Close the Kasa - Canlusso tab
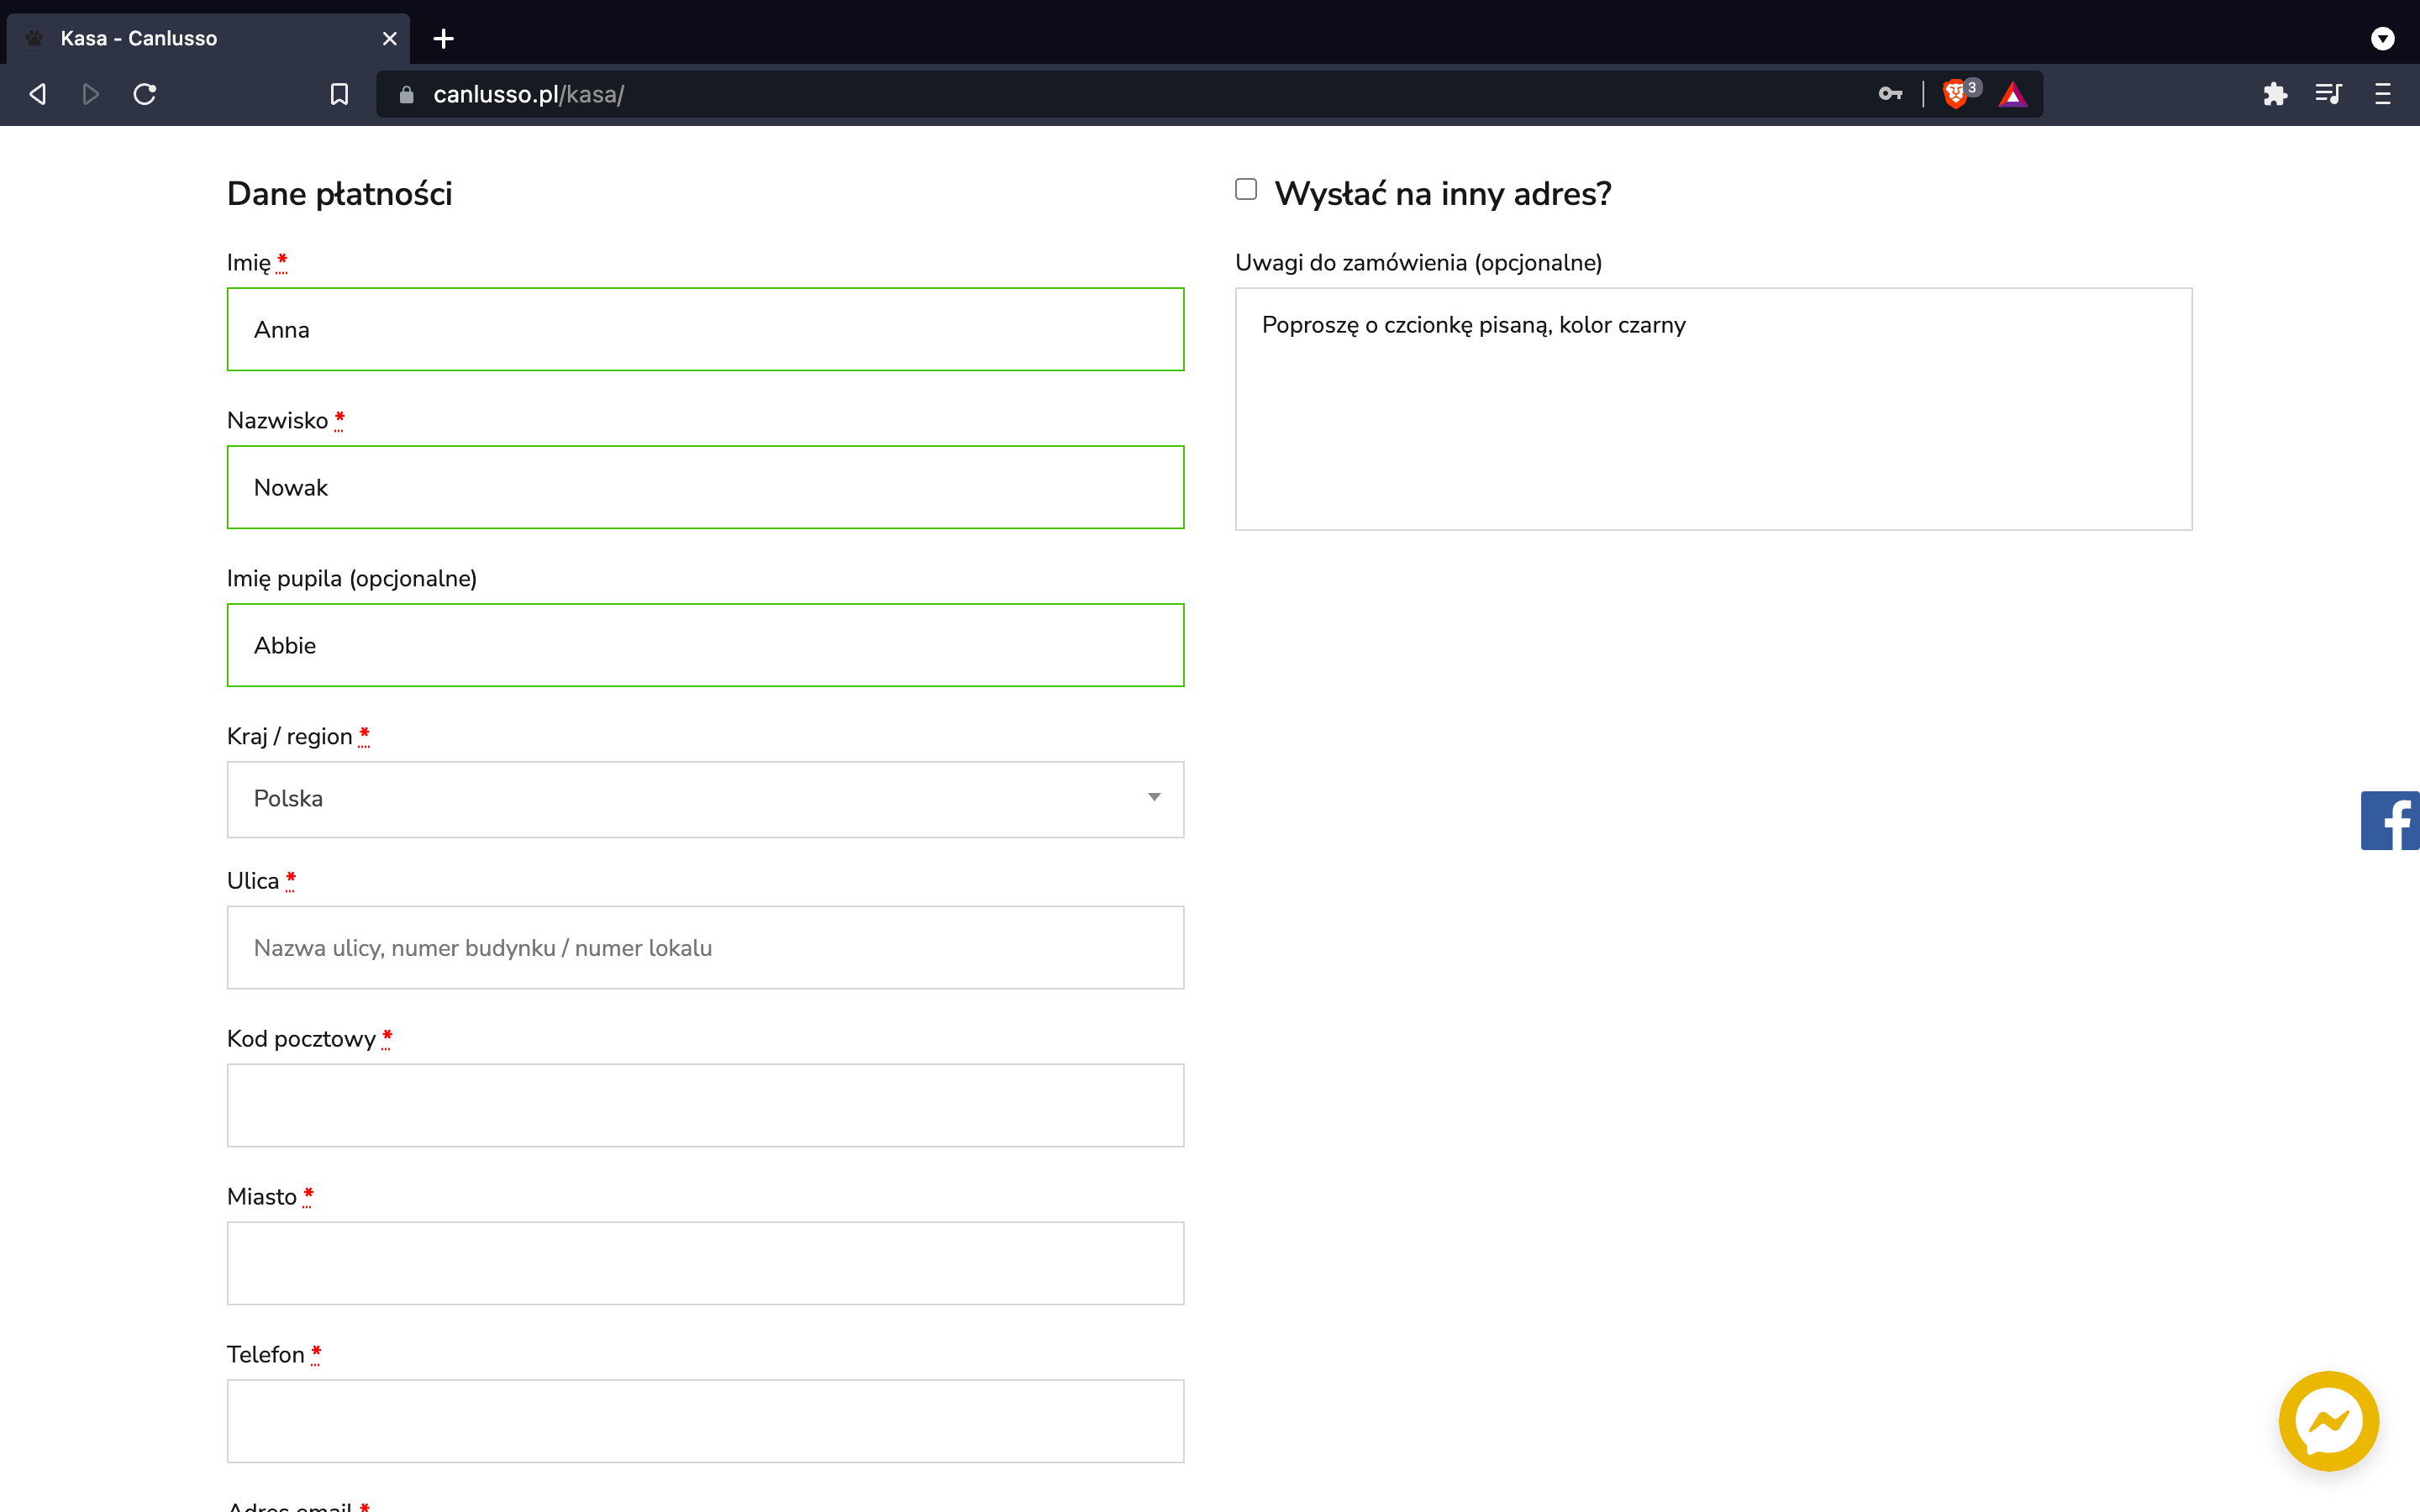Screen dimensions: 2420x1512 click(390, 38)
